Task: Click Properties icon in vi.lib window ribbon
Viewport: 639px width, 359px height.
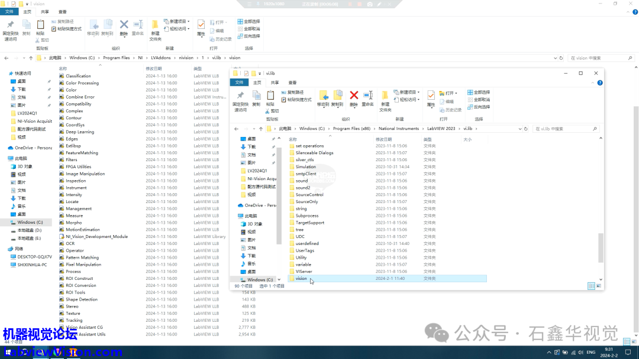Action: [431, 96]
